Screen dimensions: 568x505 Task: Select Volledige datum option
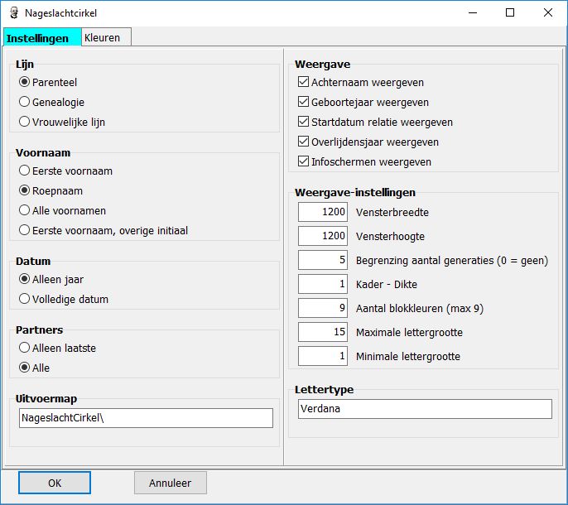point(25,299)
